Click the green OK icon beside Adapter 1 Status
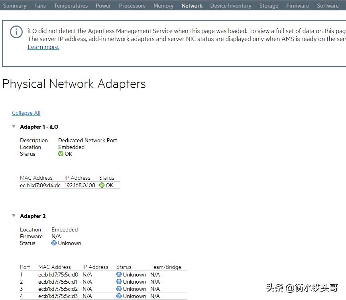346x300 pixels. pyautogui.click(x=61, y=154)
